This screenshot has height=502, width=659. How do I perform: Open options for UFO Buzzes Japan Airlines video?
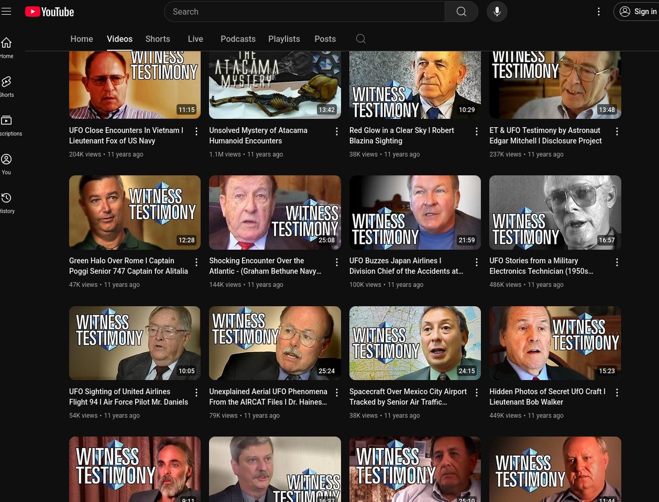click(x=477, y=262)
